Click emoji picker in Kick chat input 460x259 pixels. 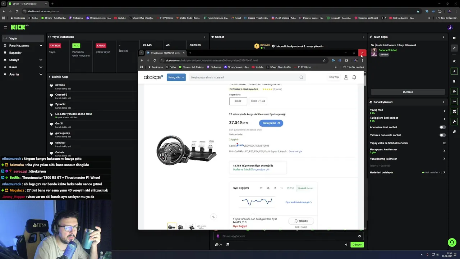tap(359, 236)
